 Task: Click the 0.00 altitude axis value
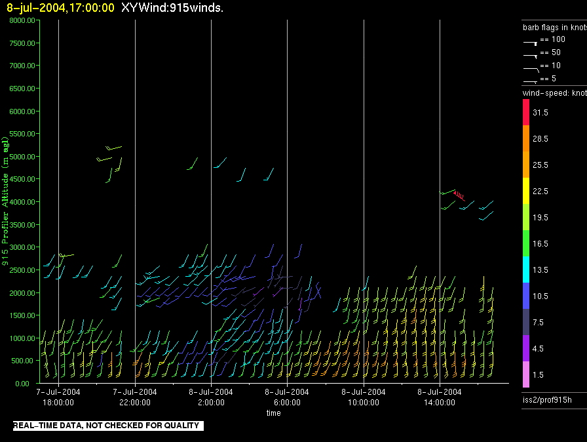pos(22,384)
